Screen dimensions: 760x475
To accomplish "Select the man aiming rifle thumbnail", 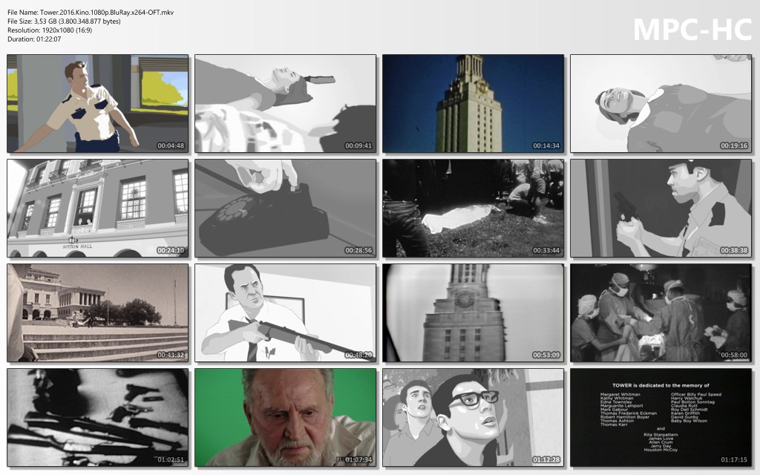I will pos(286,312).
